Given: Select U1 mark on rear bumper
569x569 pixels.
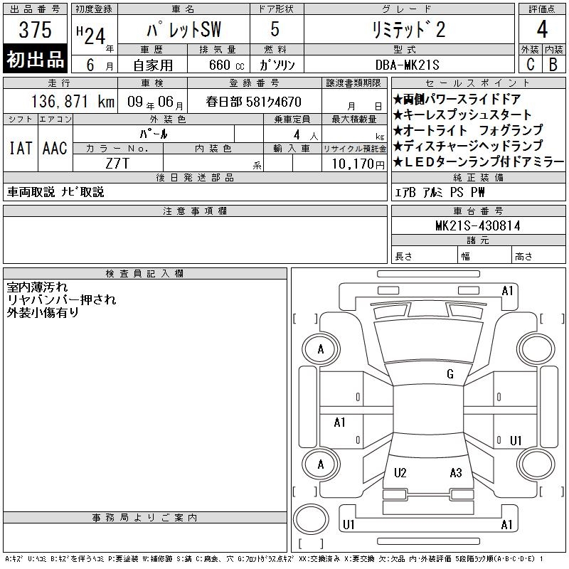Looking at the screenshot, I should [349, 525].
